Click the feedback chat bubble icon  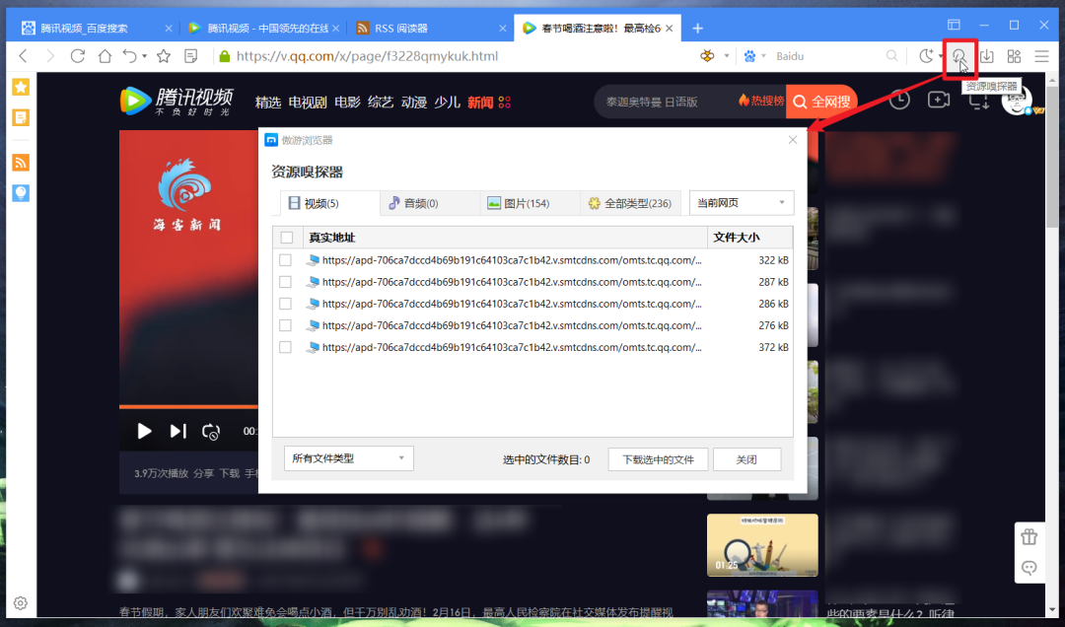[1029, 568]
